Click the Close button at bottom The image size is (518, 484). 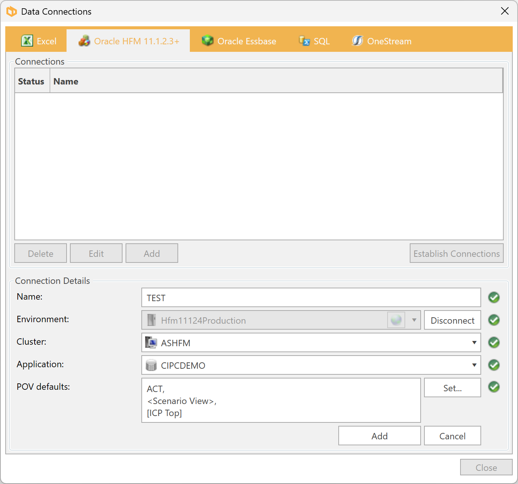[486, 467]
